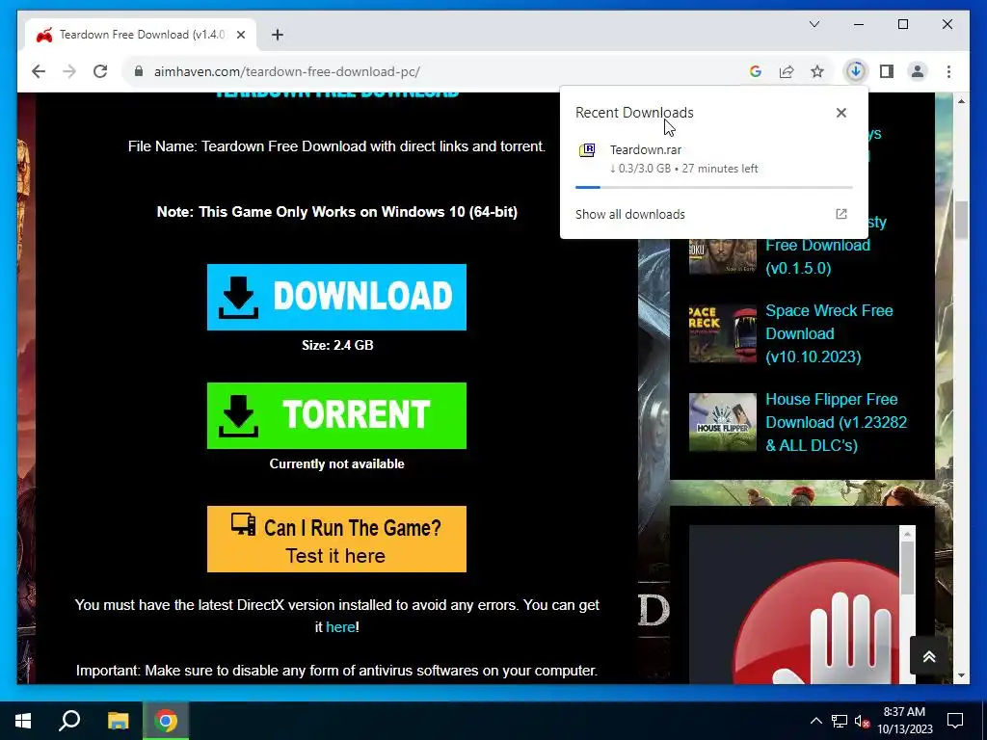Select the Teardown Free Download tab
This screenshot has height=740, width=987.
(141, 35)
